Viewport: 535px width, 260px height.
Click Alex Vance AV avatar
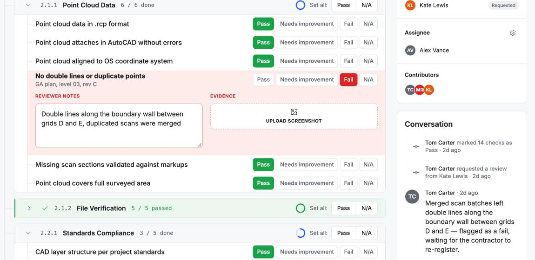point(410,50)
